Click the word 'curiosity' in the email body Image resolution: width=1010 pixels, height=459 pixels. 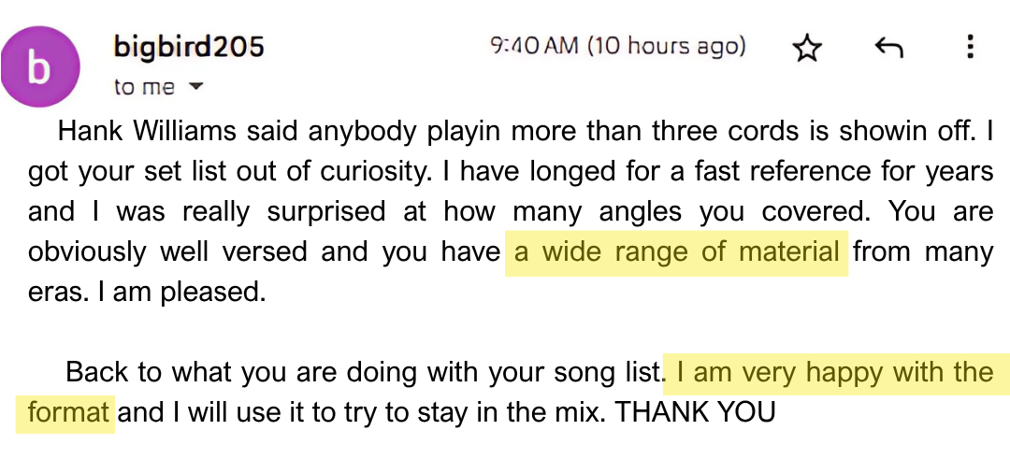[x=308, y=171]
